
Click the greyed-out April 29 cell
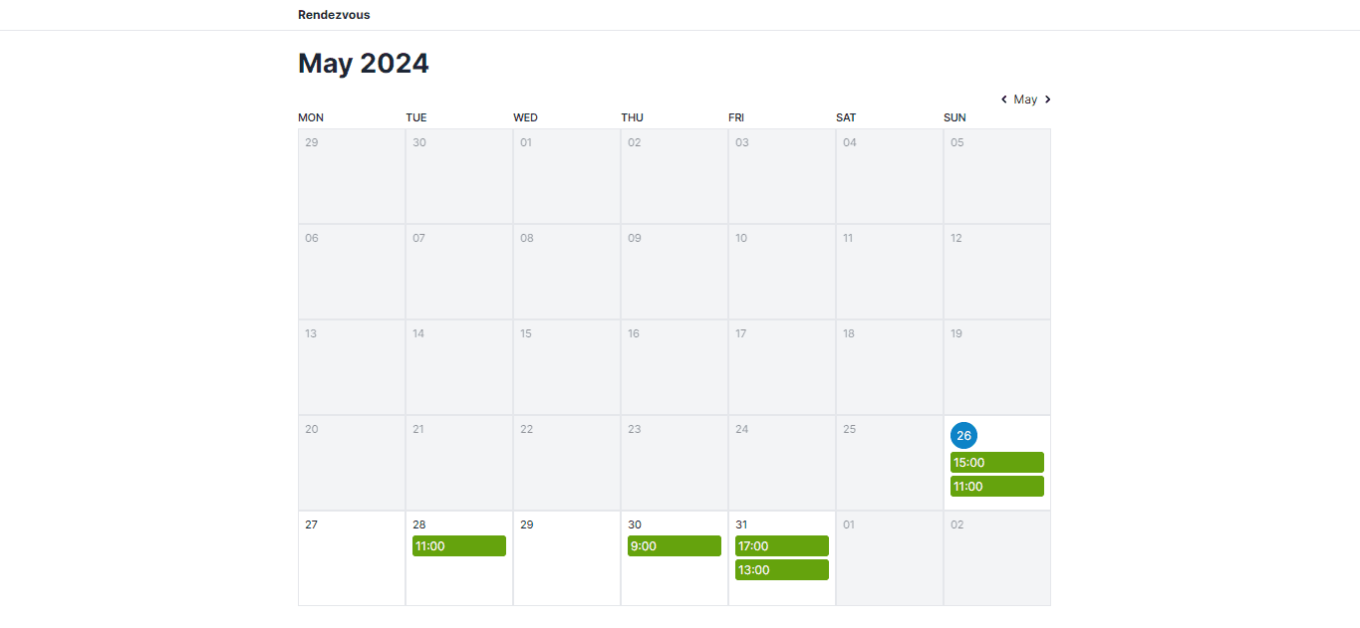(x=352, y=176)
